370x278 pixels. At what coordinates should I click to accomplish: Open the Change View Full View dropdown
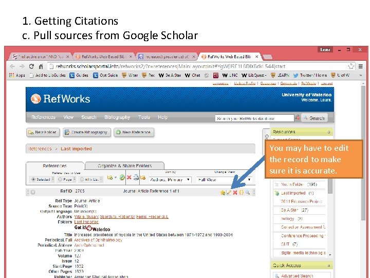(224, 180)
